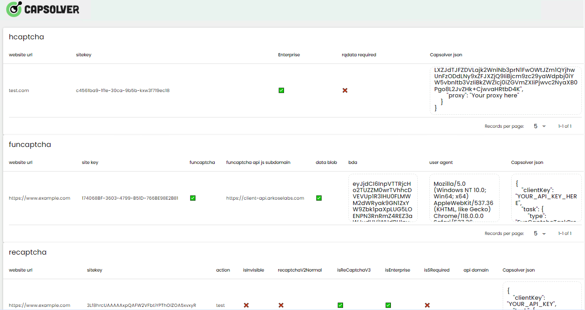Open funcaptcha records per page dropdown
Screen dimensions: 585x310
point(539,234)
